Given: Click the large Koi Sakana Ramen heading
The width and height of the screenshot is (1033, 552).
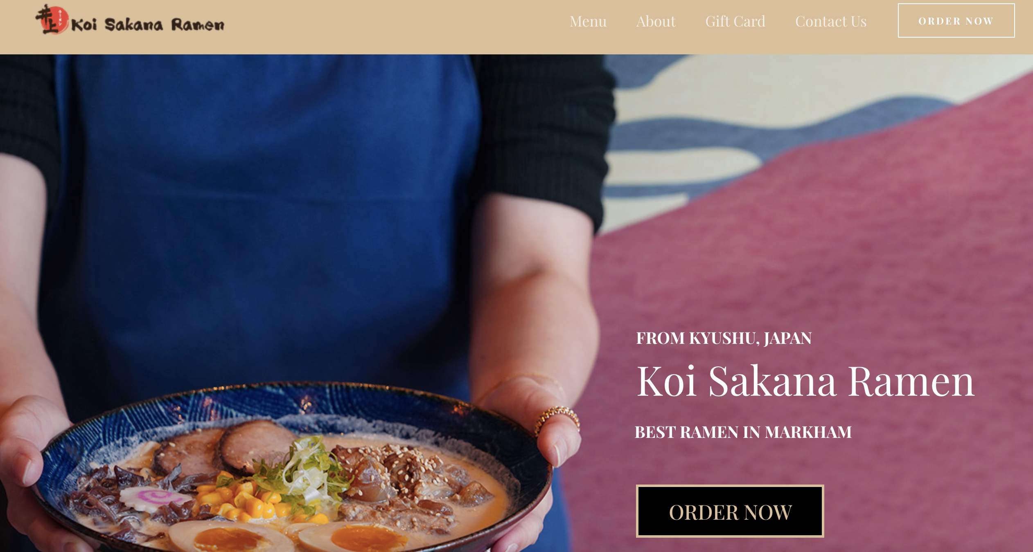Looking at the screenshot, I should coord(805,381).
